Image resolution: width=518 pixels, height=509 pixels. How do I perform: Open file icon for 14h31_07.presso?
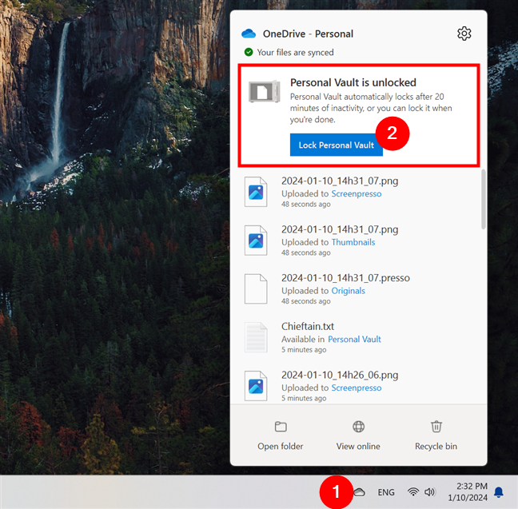tap(256, 289)
